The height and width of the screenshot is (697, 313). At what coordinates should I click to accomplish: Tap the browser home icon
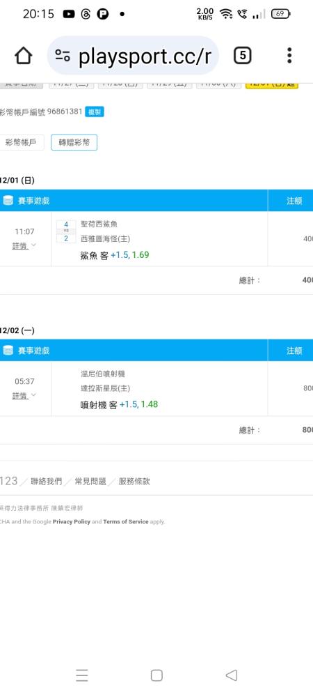coord(24,56)
